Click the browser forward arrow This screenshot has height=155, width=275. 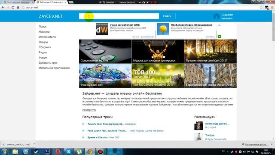8,7
